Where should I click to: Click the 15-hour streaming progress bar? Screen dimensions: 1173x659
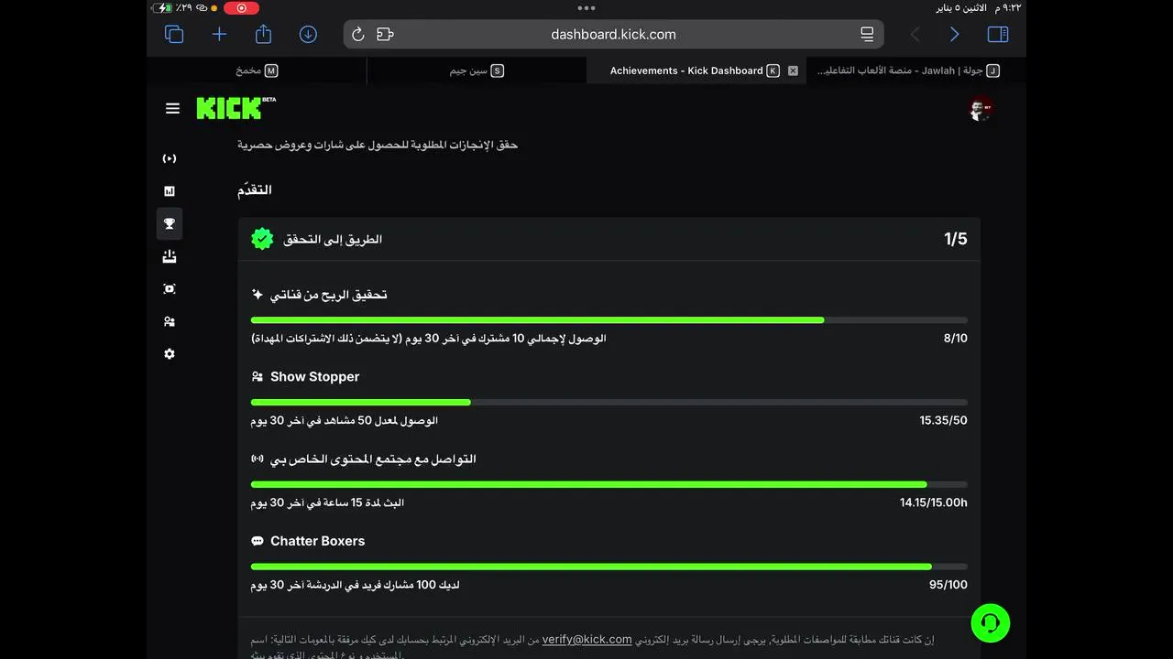coord(609,484)
